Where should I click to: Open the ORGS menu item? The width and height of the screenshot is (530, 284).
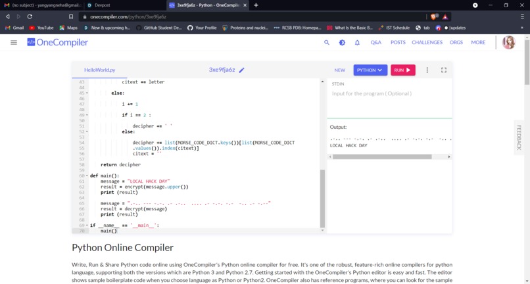(456, 42)
